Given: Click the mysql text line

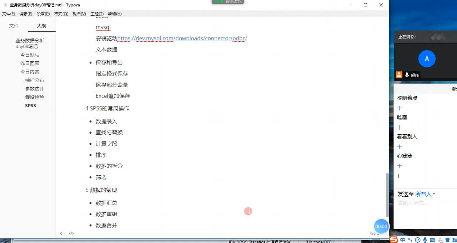Looking at the screenshot, I should (x=103, y=27).
